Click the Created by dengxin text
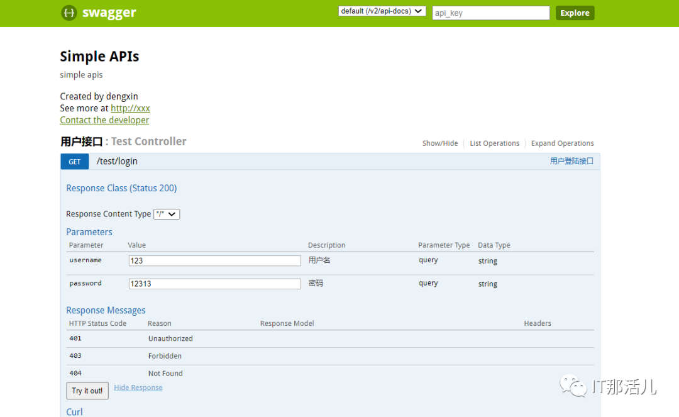Image resolution: width=679 pixels, height=417 pixels. [99, 96]
